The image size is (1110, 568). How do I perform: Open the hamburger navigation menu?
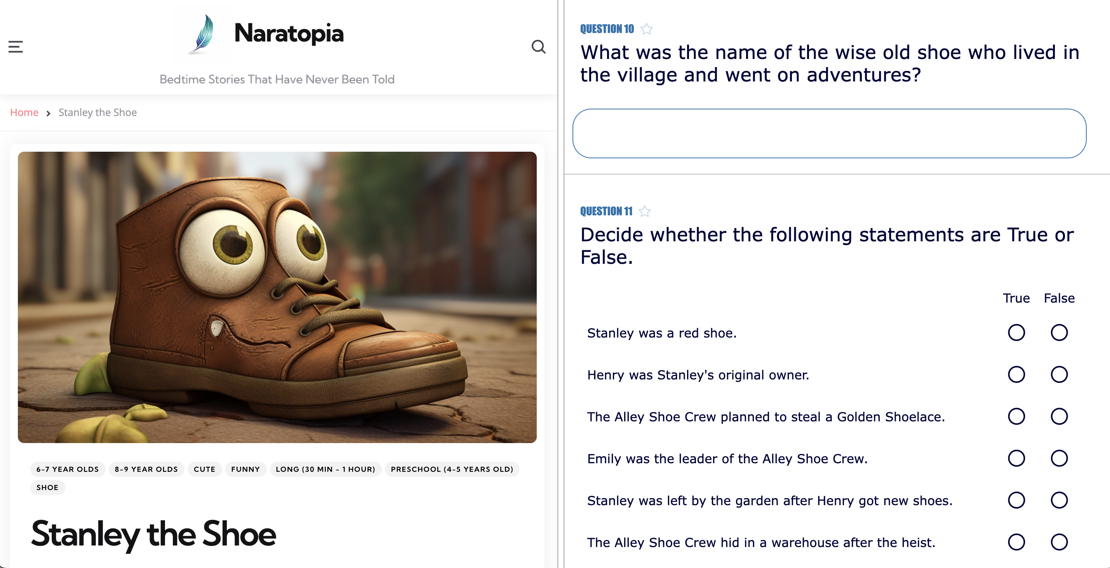pos(16,47)
